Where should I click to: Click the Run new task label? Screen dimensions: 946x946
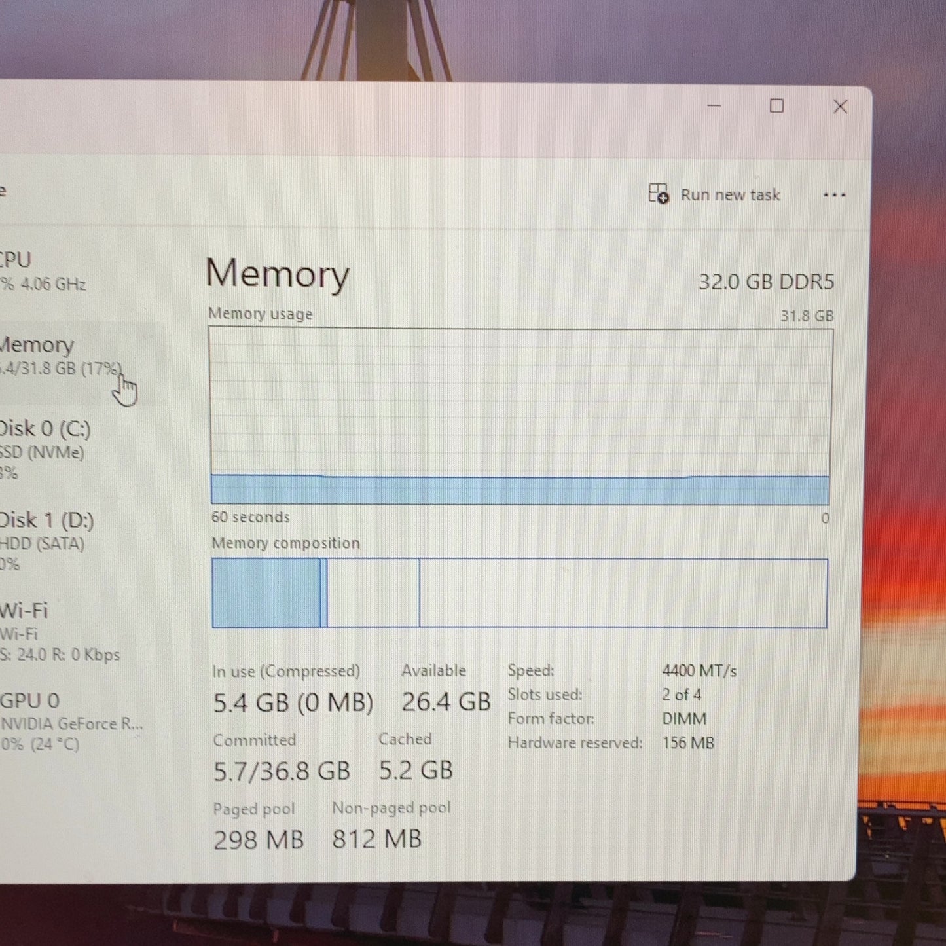coord(731,195)
